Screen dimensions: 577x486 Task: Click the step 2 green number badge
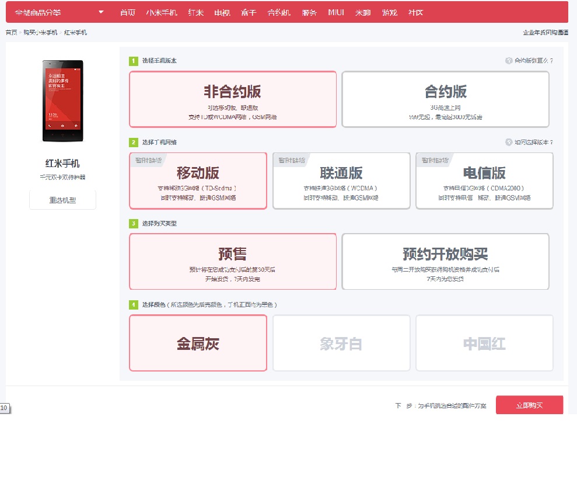[133, 142]
